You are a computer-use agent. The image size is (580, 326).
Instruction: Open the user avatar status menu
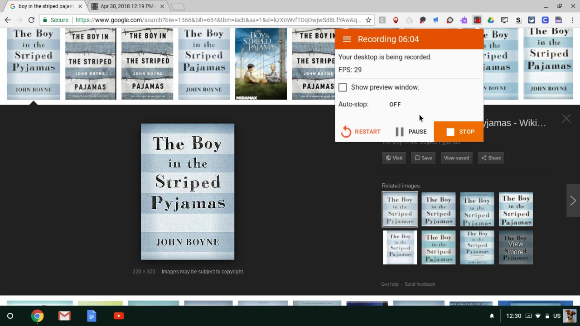pyautogui.click(x=570, y=316)
